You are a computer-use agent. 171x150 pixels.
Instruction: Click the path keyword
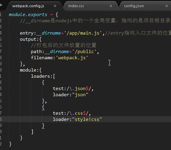click(36, 52)
